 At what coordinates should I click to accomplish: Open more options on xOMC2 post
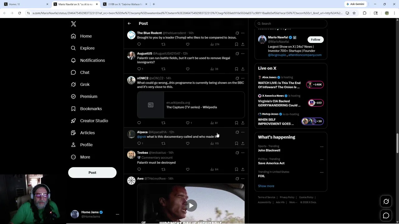click(x=243, y=78)
